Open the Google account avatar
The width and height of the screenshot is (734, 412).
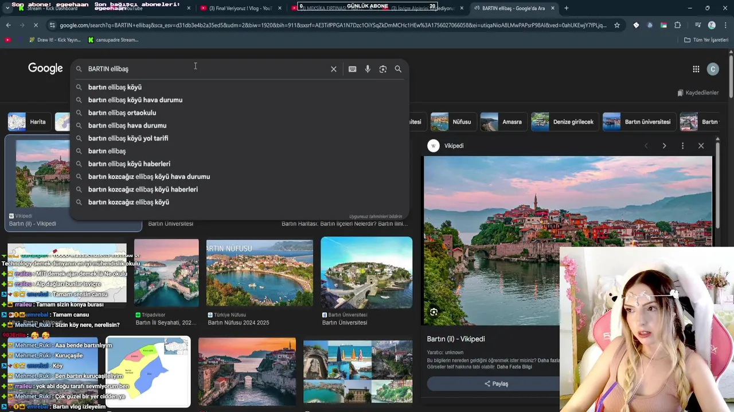coord(713,69)
